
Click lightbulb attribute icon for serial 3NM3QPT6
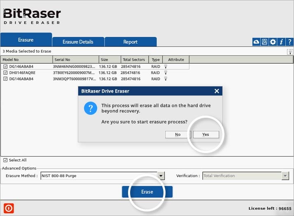(166, 79)
